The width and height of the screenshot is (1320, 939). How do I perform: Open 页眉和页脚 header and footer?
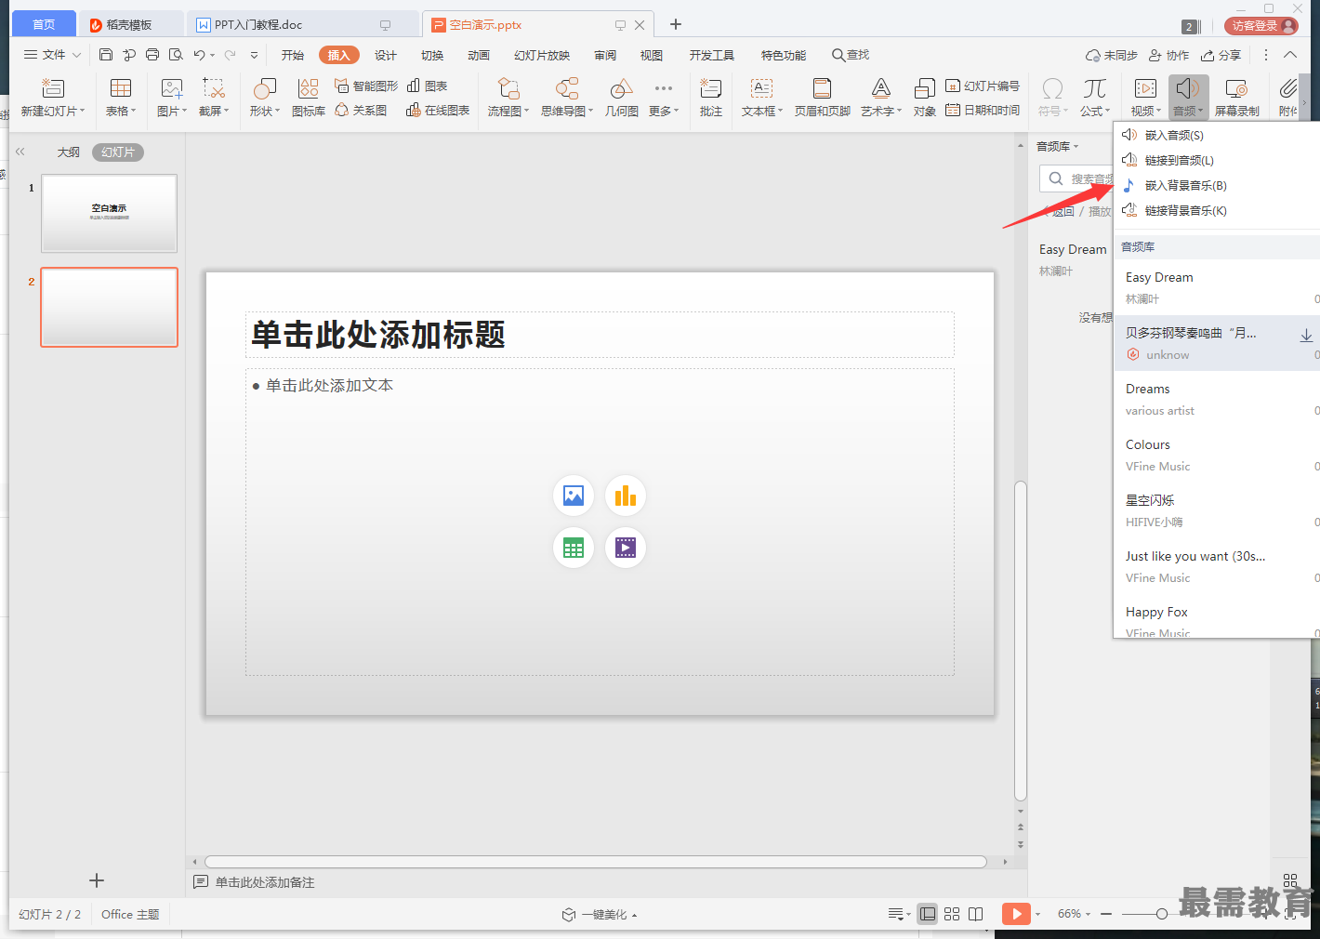tap(822, 88)
